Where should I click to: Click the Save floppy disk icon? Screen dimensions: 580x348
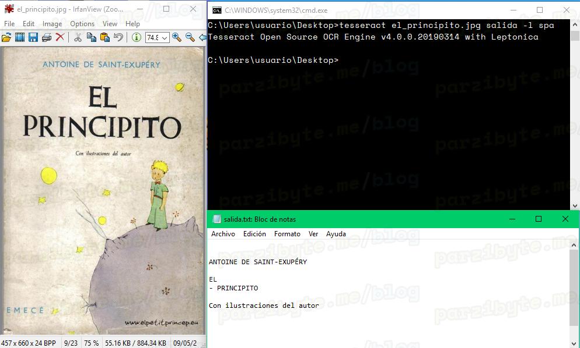tap(33, 37)
